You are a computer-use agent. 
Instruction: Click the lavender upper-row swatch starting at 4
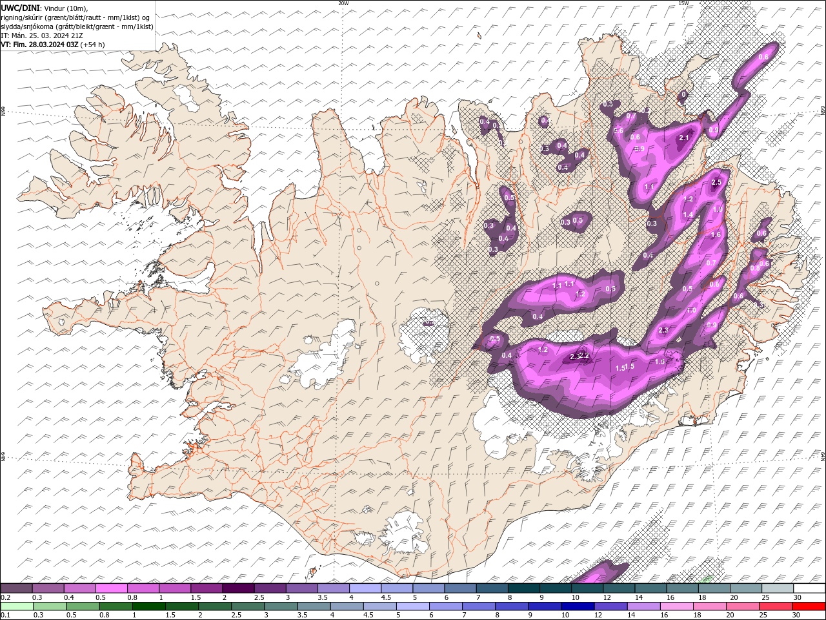365,588
